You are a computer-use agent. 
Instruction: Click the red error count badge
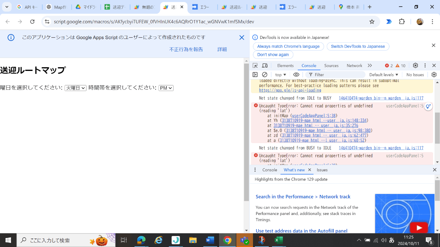389,66
